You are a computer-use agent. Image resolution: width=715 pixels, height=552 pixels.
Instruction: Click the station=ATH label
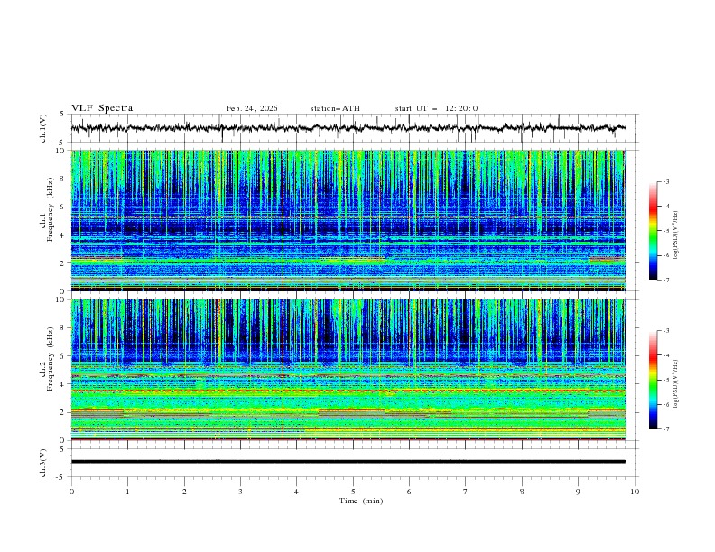(335, 108)
